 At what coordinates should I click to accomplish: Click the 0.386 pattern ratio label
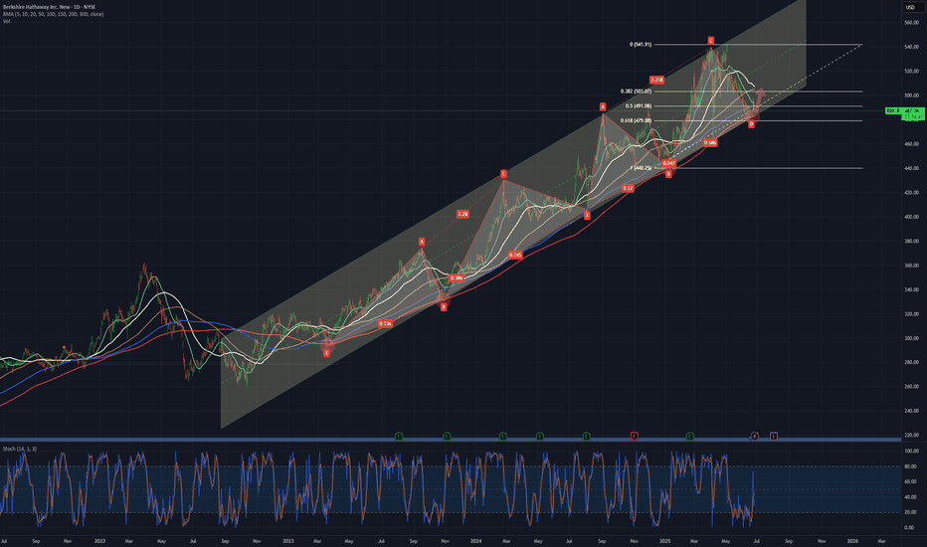click(x=457, y=277)
